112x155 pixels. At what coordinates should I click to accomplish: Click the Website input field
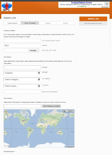22,45
